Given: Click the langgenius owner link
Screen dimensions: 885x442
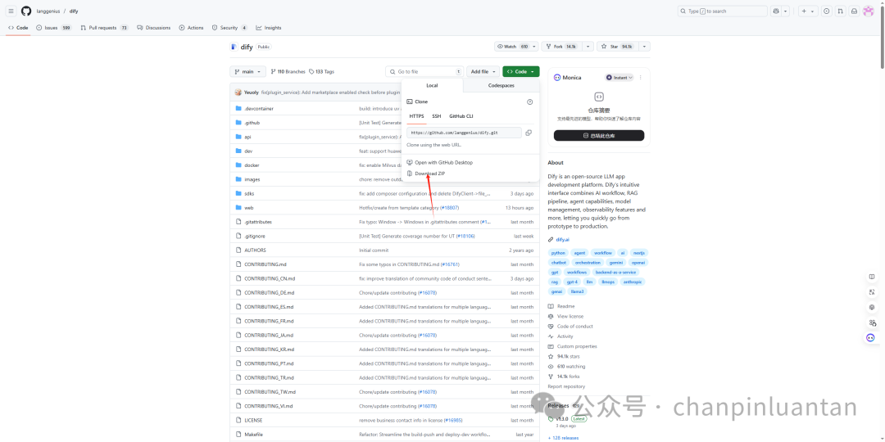Looking at the screenshot, I should pyautogui.click(x=48, y=11).
